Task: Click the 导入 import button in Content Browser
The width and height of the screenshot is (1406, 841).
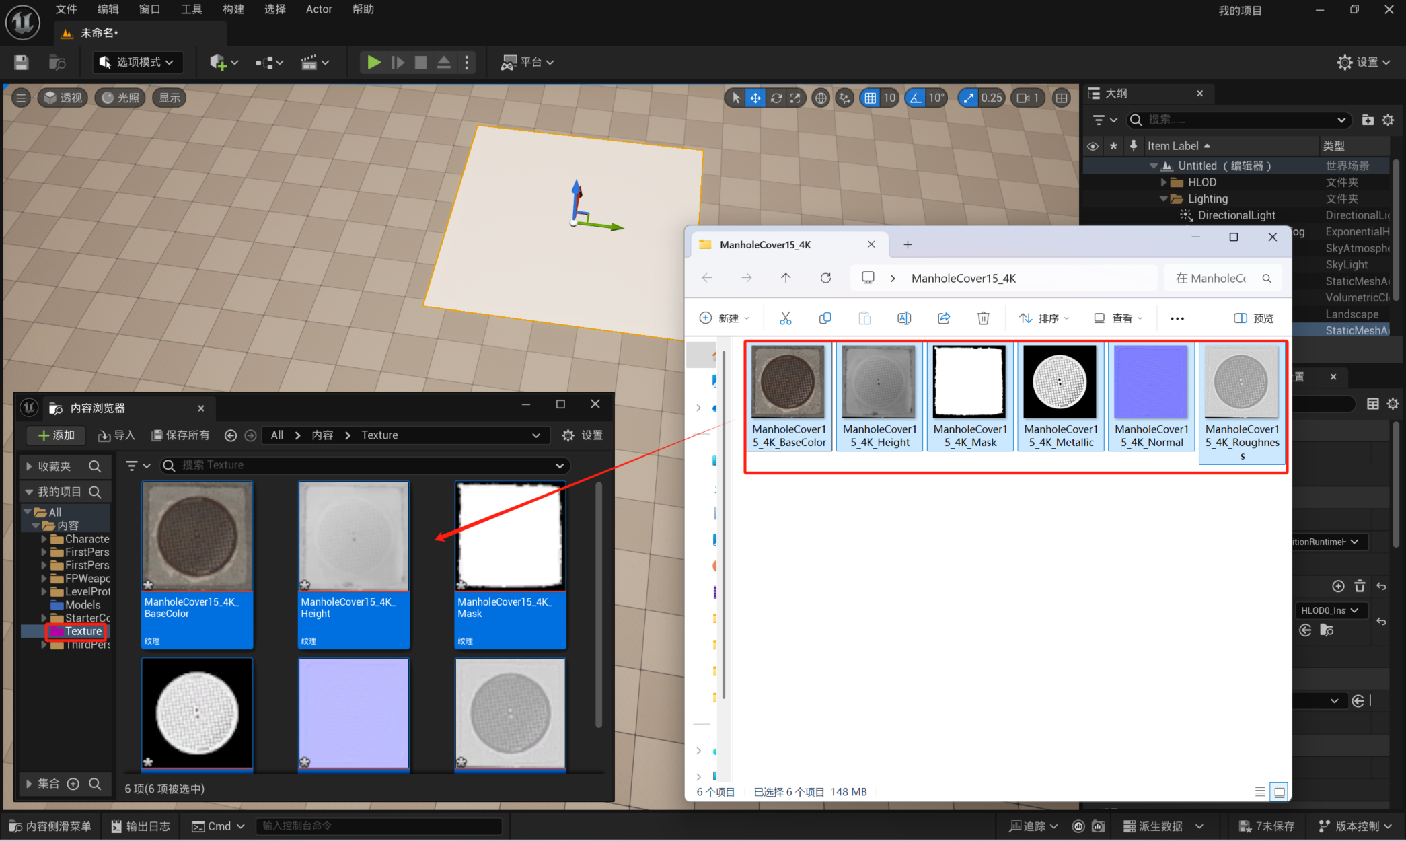Action: 117,435
